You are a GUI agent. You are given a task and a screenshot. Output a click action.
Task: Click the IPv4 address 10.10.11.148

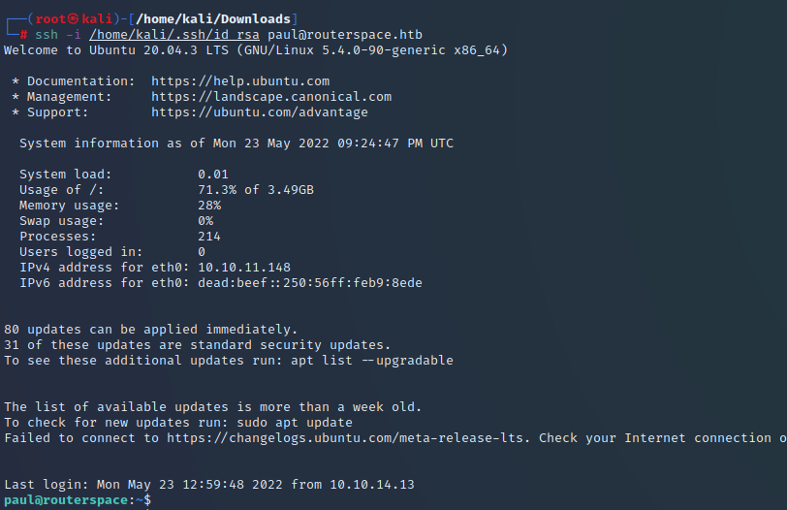[x=244, y=267]
